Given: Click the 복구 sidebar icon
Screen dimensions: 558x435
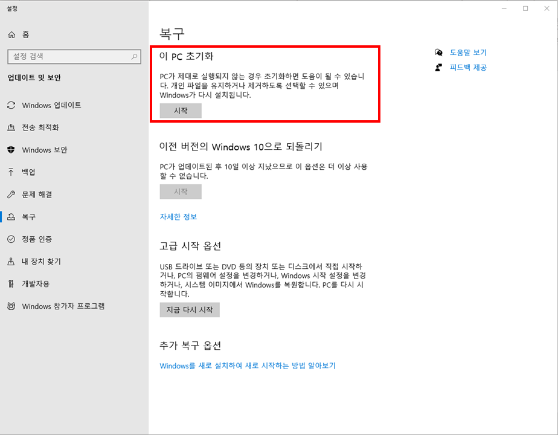Looking at the screenshot, I should click(11, 217).
